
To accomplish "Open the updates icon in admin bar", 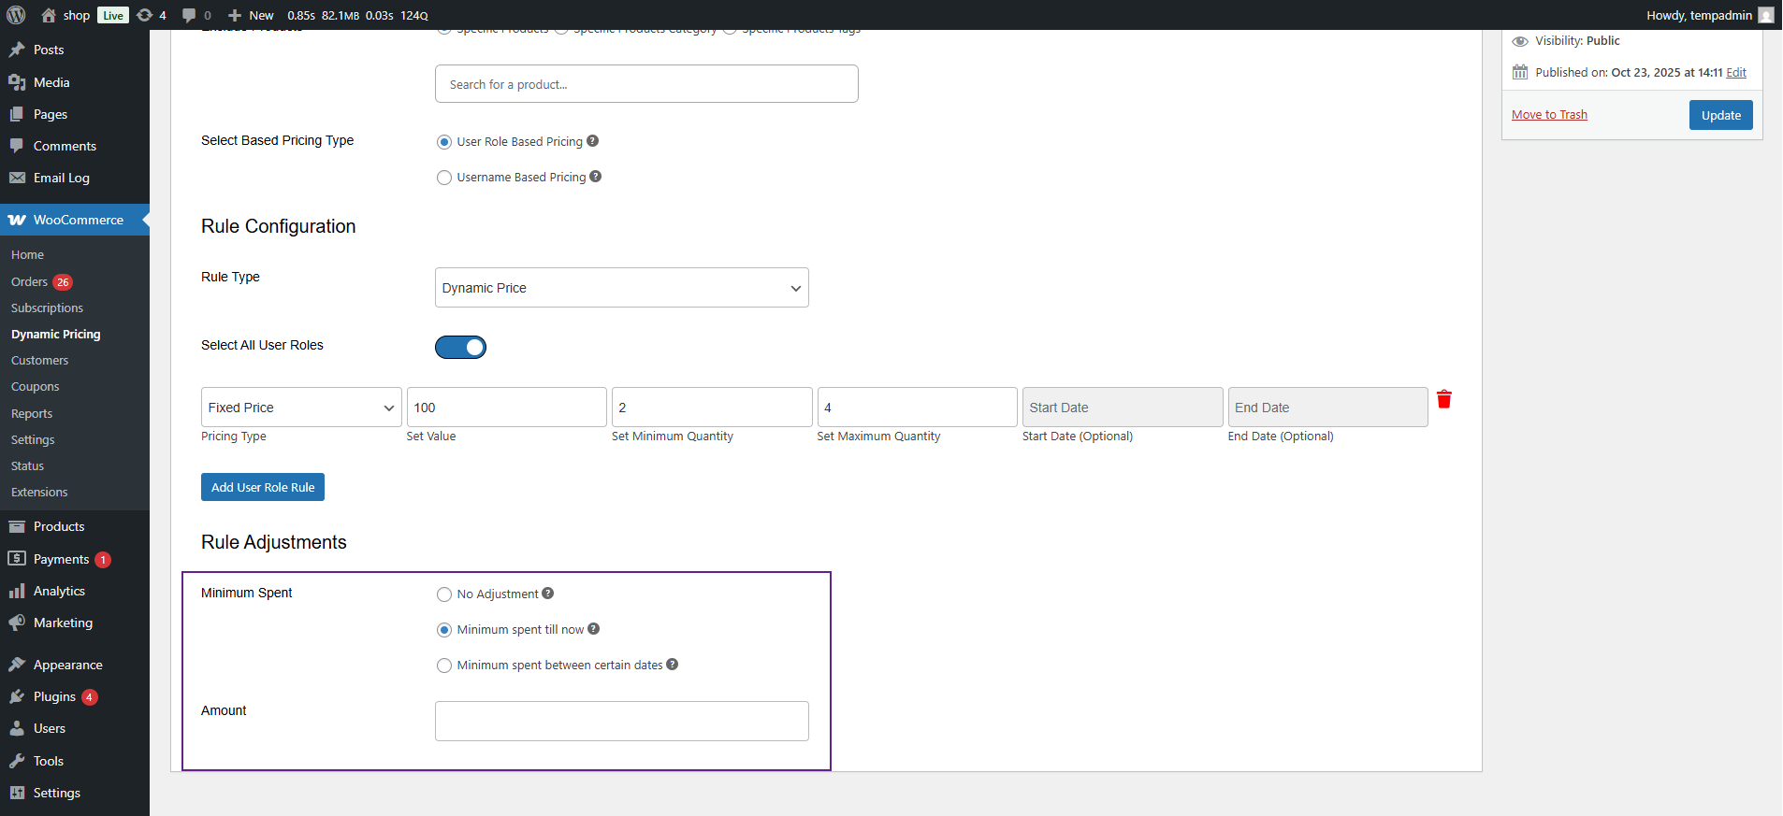I will tap(151, 15).
